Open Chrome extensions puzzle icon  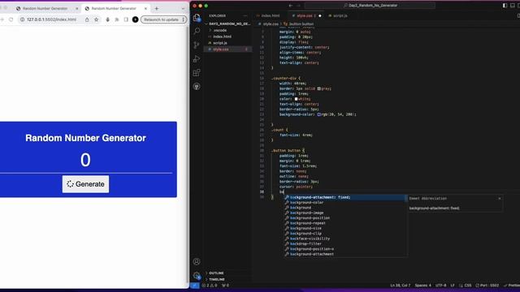tap(117, 19)
